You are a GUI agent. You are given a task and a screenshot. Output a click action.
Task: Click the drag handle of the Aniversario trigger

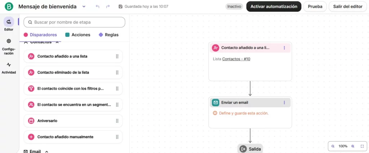117,121
